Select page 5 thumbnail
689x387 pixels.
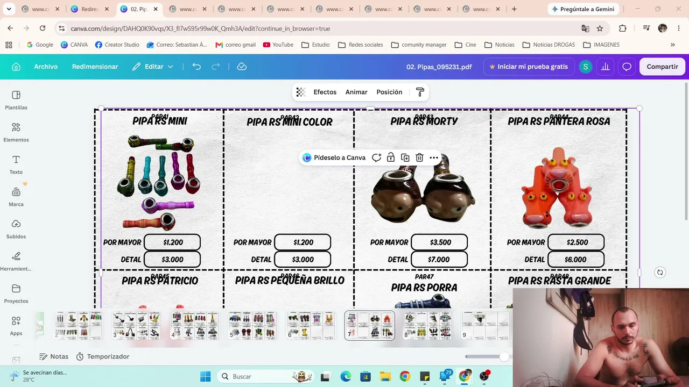(252, 326)
